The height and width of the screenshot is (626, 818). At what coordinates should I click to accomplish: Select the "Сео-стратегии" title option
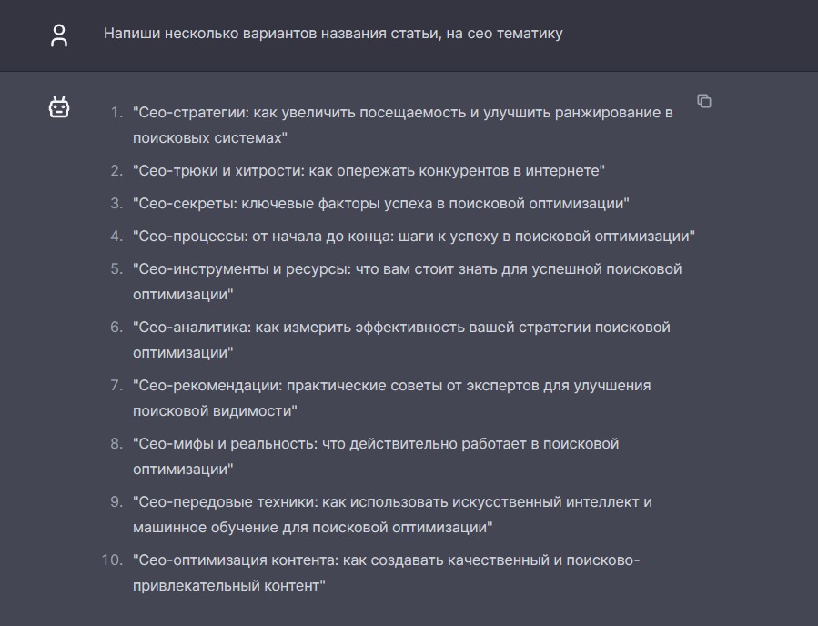402,113
